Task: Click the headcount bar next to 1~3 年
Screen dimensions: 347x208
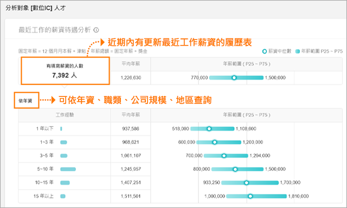Action: point(64,142)
